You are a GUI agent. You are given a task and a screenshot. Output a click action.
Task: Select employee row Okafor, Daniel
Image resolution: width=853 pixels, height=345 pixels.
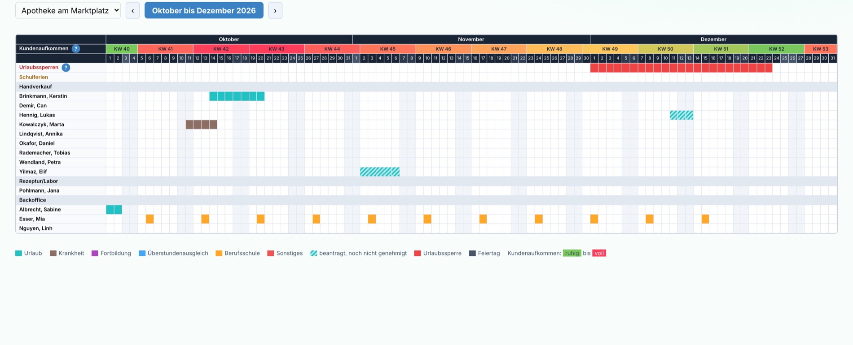(426, 143)
